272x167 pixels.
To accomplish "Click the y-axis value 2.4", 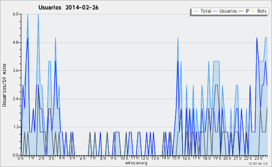I will (x=15, y=99).
